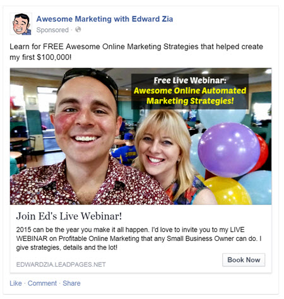
Task: Click the globe audience icon beside Sponsored
Action: point(78,30)
